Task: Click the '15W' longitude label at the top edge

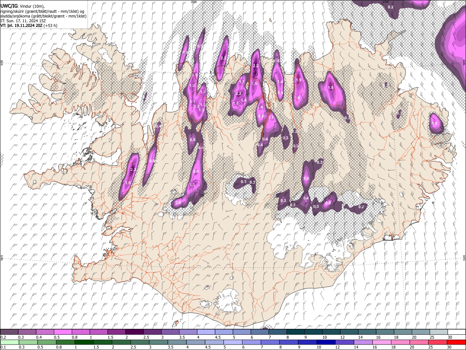Action: [x=386, y=2]
